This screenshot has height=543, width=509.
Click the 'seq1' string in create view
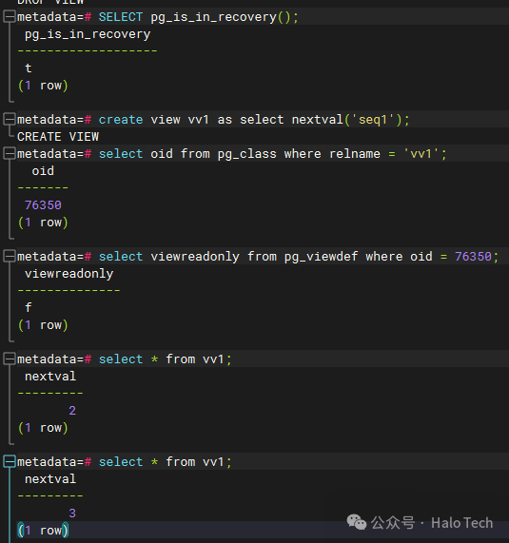[x=373, y=120]
